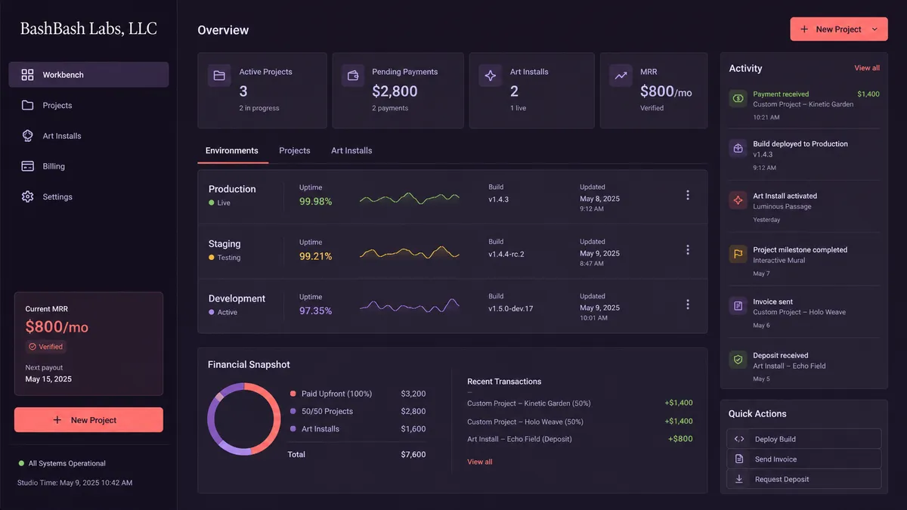This screenshot has height=510, width=907.
Task: Click the Build deployed to Production icon
Action: [x=738, y=148]
